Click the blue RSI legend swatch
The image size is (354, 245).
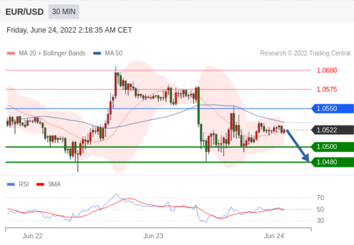(x=11, y=185)
